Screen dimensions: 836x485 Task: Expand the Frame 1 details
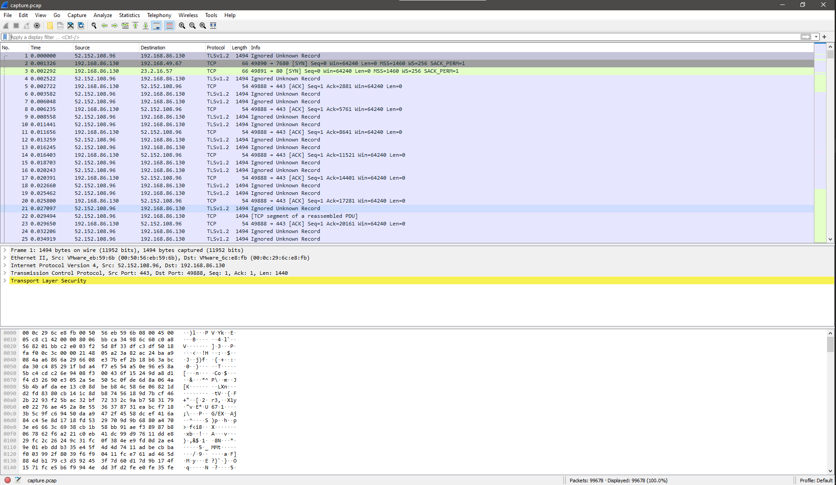pos(5,250)
